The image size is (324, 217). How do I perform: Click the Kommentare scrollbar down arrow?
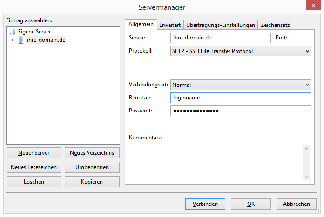click(307, 177)
